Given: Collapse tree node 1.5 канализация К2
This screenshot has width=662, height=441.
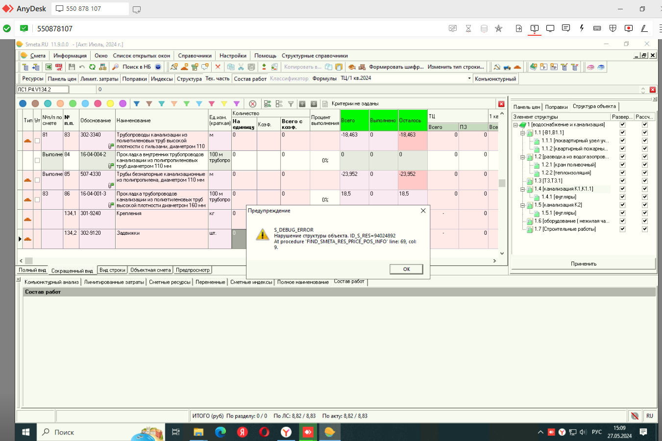Looking at the screenshot, I should (522, 205).
